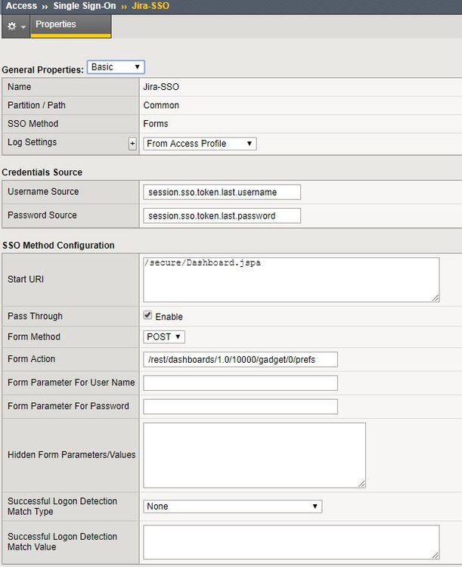
Task: Focus the Start URI text area
Action: tap(290, 279)
